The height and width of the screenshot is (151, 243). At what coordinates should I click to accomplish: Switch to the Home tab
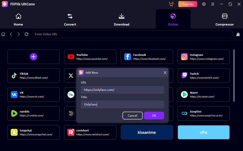pyautogui.click(x=18, y=19)
